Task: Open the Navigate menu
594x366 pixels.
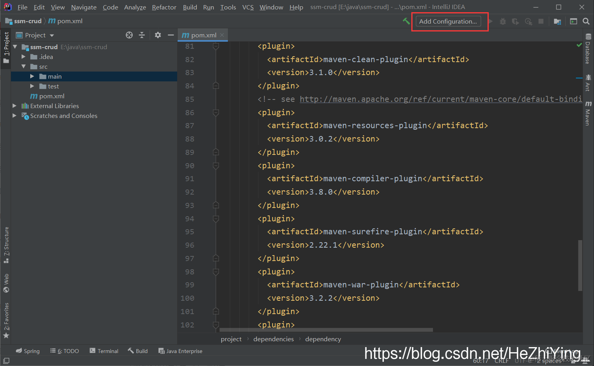Action: [x=84, y=7]
